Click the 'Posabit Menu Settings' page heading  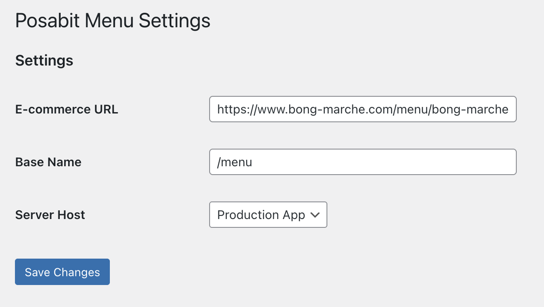(x=113, y=21)
